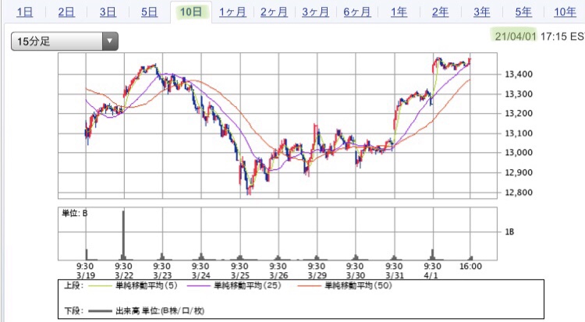Open the 1ヶ月 chart range
Image resolution: width=585 pixels, height=322 pixels.
[232, 12]
